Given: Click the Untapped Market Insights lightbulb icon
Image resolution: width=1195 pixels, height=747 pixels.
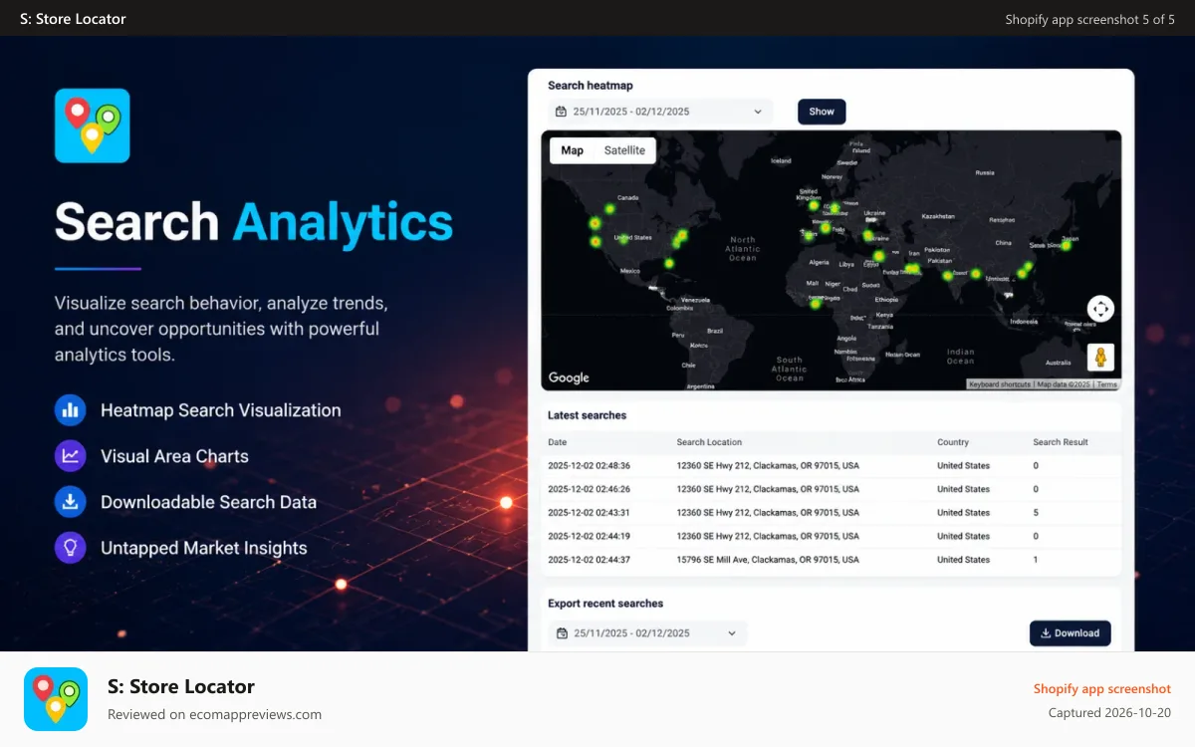Looking at the screenshot, I should click(70, 548).
